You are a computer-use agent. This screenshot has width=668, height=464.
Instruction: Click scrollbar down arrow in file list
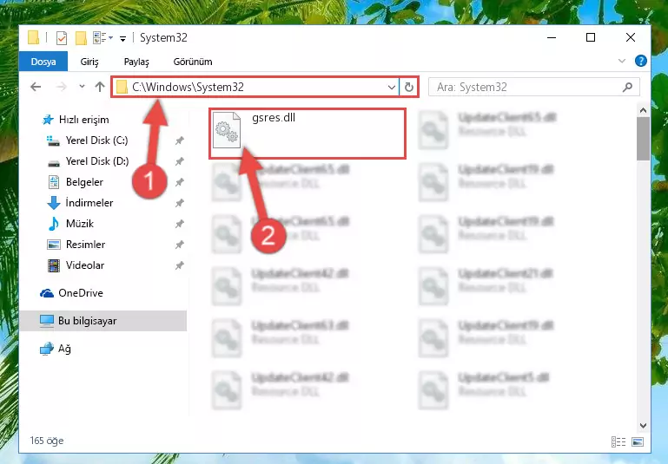pyautogui.click(x=643, y=425)
